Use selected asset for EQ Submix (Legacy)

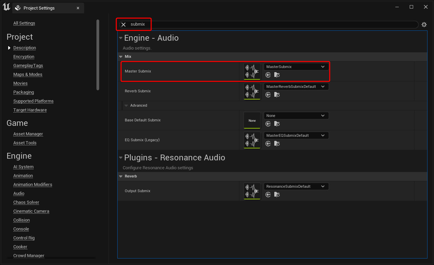point(268,143)
